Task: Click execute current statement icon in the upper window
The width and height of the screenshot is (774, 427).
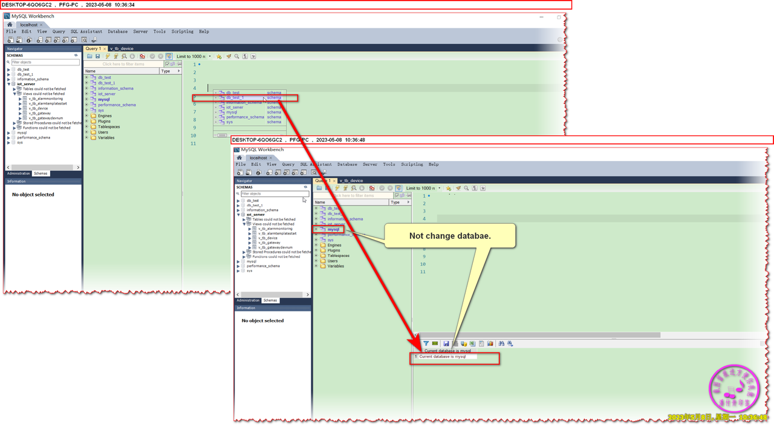Action: (116, 56)
